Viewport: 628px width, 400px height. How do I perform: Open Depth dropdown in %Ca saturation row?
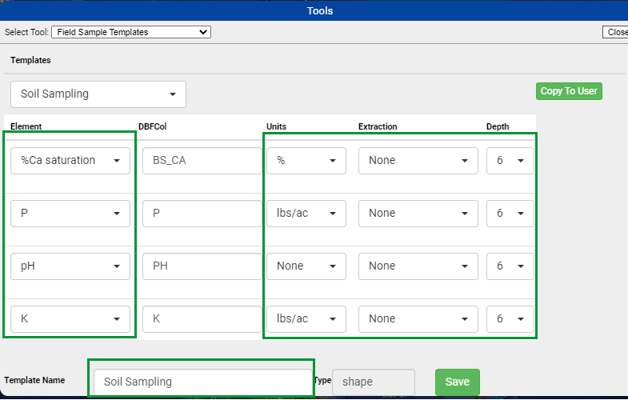pos(510,161)
